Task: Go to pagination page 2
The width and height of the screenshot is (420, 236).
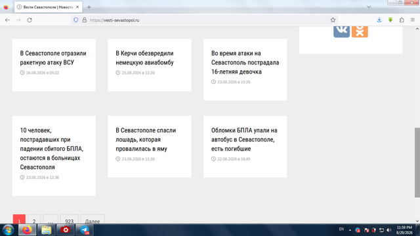Action: coord(34,221)
